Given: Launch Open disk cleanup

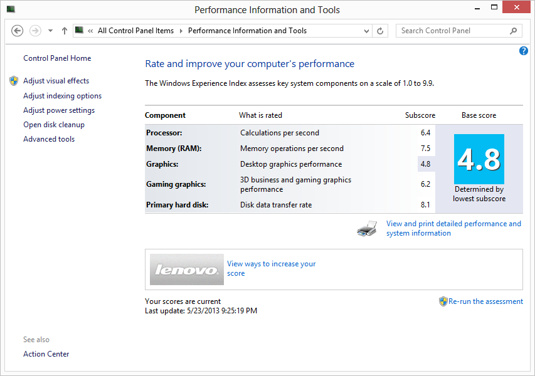Looking at the screenshot, I should (54, 125).
